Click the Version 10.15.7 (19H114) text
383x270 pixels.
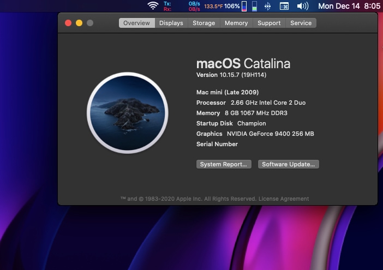[x=231, y=75]
